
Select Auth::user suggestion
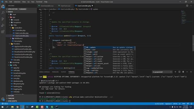(x=109, y=50)
